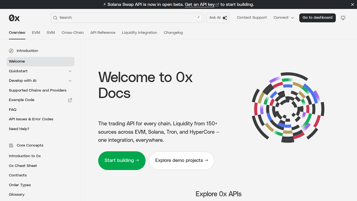The width and height of the screenshot is (357, 201).
Task: Click the lightning bolt in banner
Action: tap(105, 4)
